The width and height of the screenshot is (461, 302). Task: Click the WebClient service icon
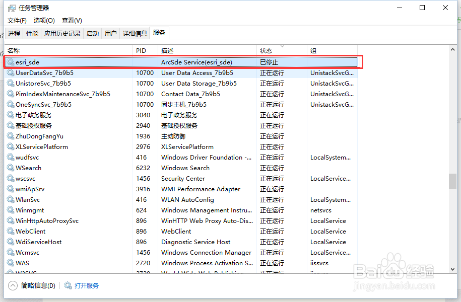point(10,231)
